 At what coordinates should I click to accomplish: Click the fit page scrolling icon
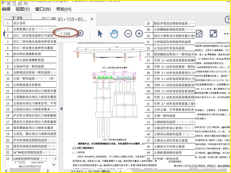[x=199, y=33]
